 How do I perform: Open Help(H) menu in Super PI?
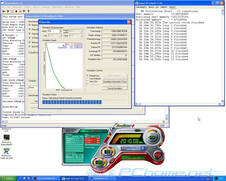click(x=164, y=7)
